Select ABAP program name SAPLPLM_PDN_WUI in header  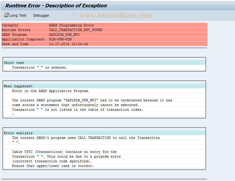point(64,35)
